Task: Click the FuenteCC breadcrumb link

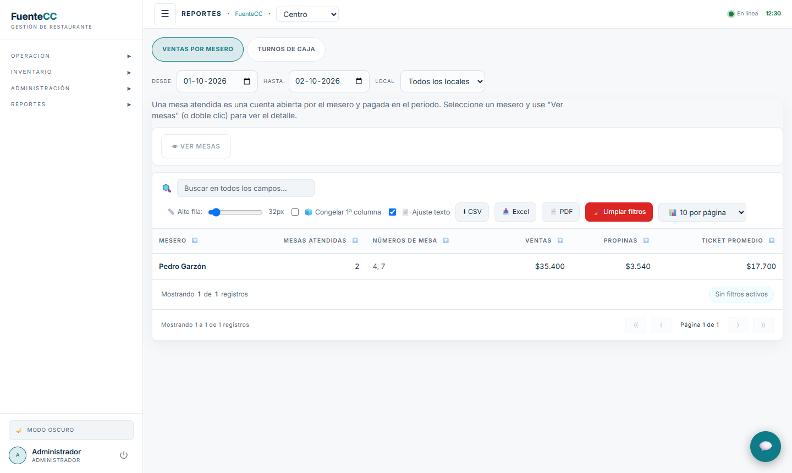Action: 249,14
